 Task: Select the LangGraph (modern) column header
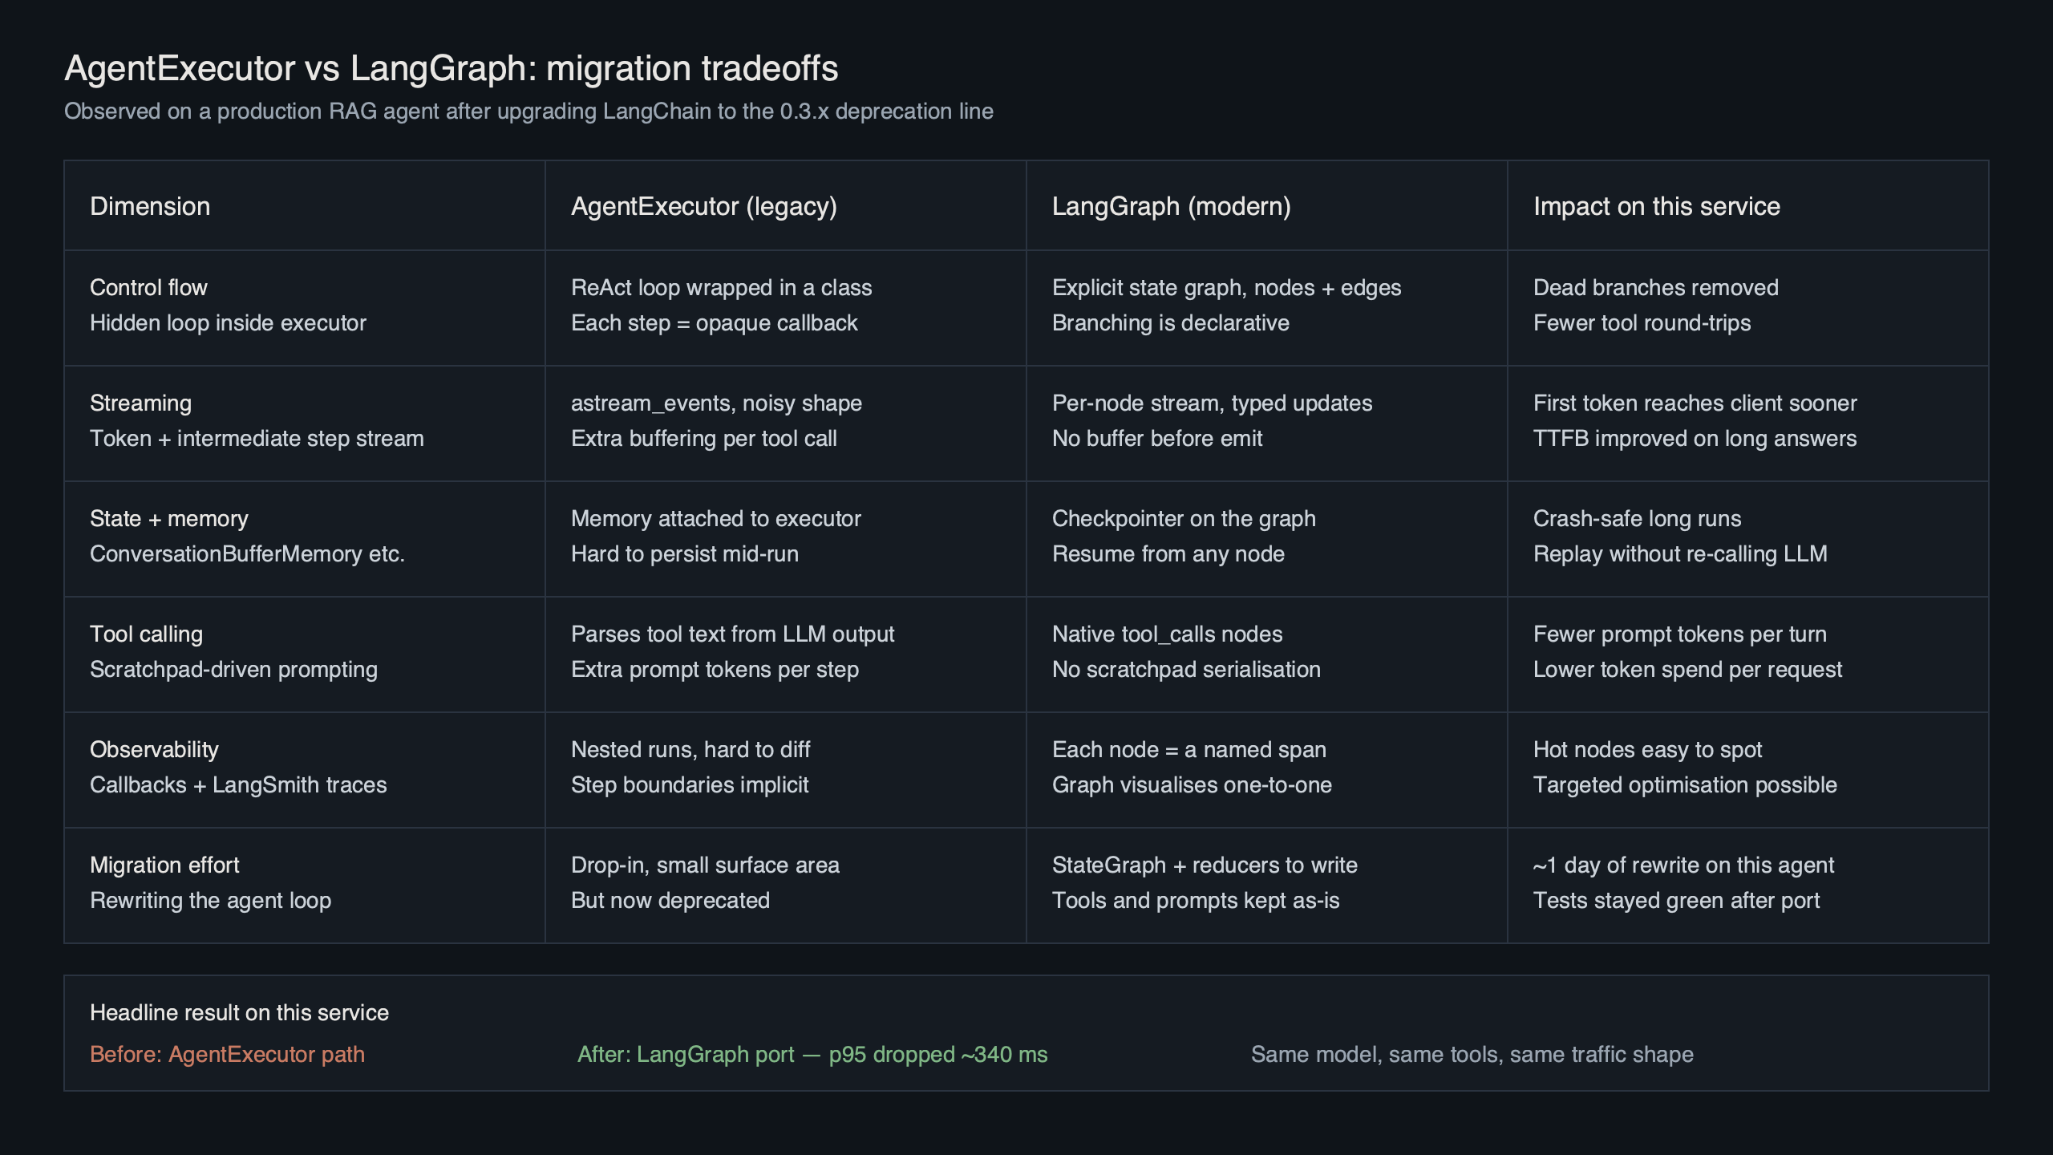click(x=1171, y=207)
